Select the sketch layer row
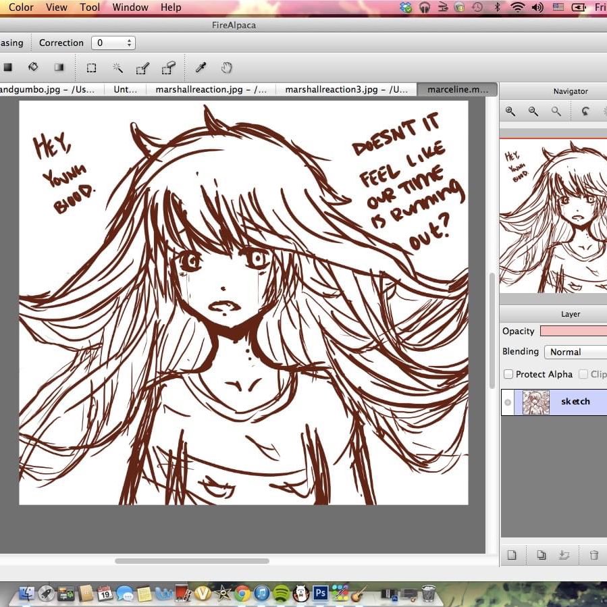The image size is (607, 607). 554,402
